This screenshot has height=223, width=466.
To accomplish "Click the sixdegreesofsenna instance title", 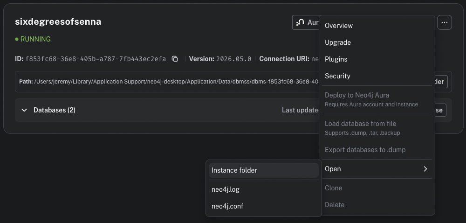I will 58,22.
